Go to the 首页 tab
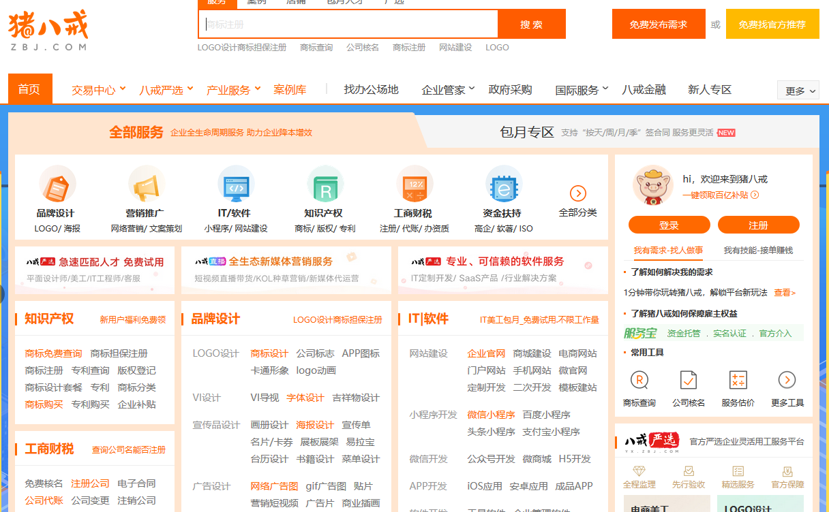 tap(29, 89)
